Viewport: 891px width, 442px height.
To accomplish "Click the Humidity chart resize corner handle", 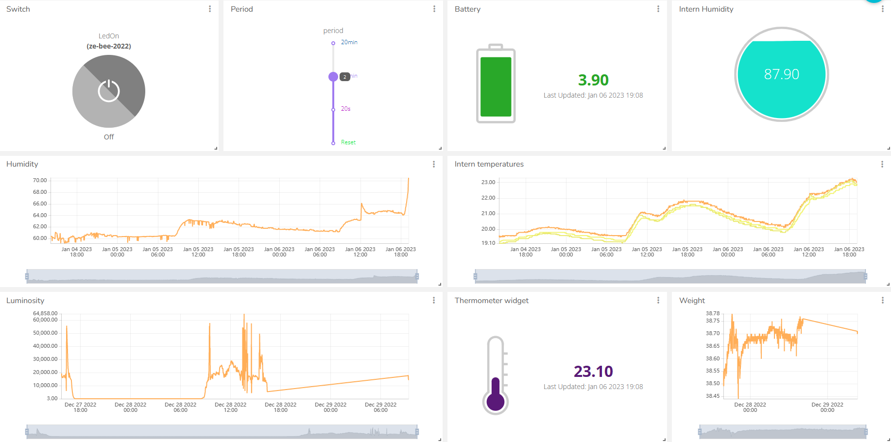I will tap(440, 284).
